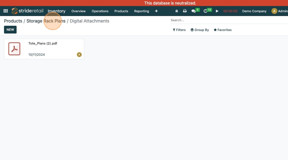Screen dimensions: 288x160
Task: Go back to Products breadcrumb
Action: click(13, 21)
